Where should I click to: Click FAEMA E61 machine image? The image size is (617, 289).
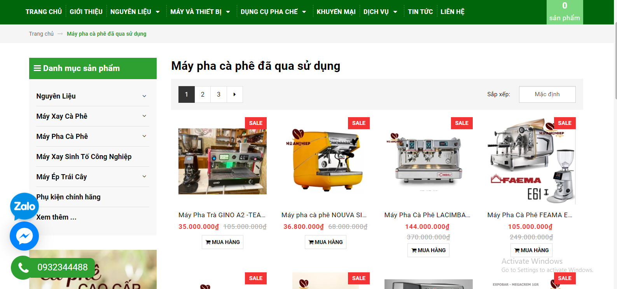pyautogui.click(x=531, y=161)
